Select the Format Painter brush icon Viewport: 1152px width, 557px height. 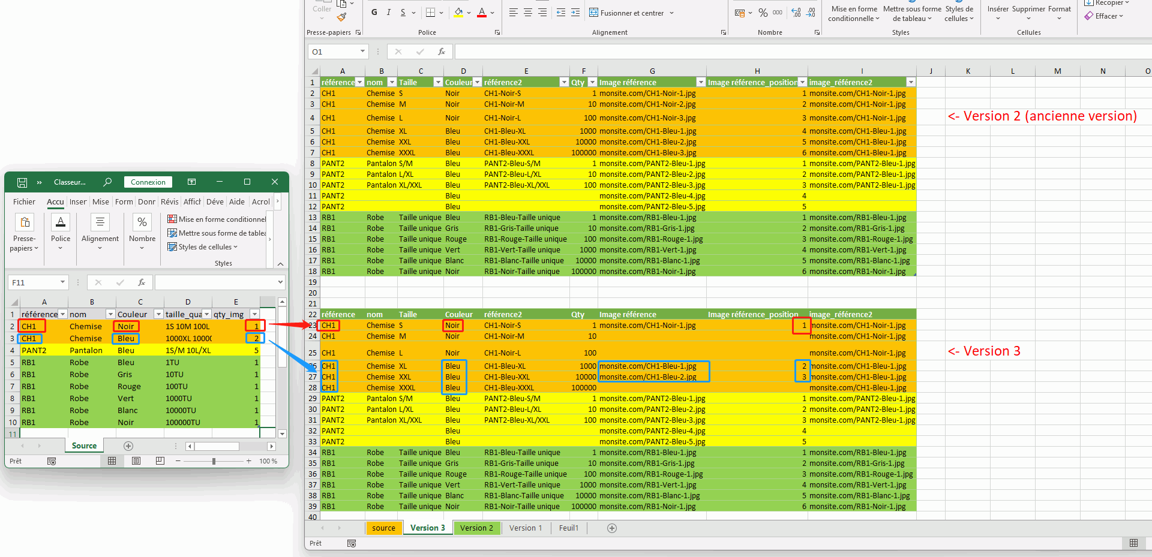341,17
